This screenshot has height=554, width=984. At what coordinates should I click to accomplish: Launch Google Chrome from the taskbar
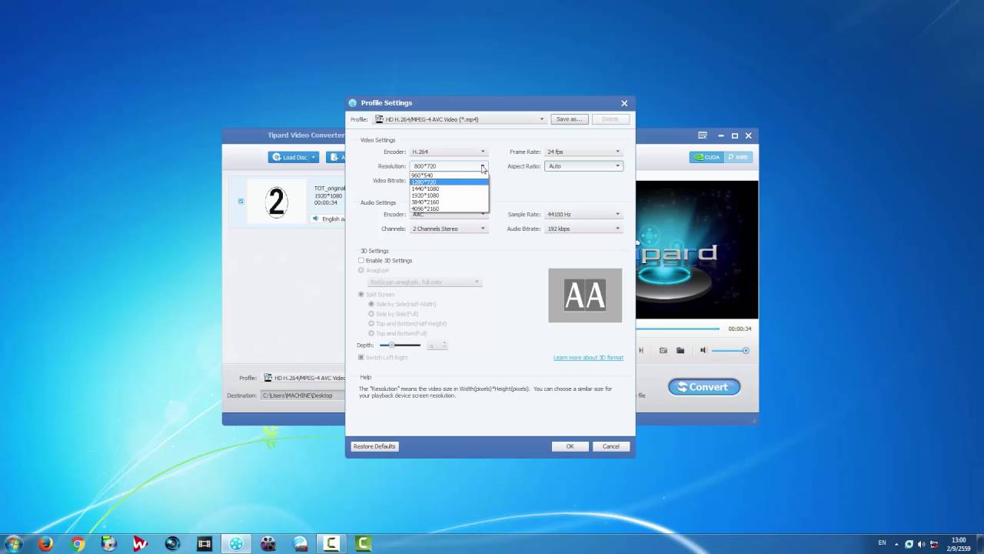78,544
